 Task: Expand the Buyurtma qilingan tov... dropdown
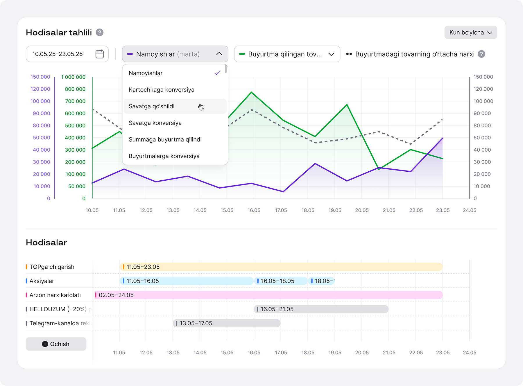[x=287, y=54]
